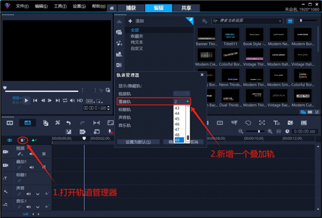322x218 pixels.
Task: Switch to the 共享 tab
Action: (x=186, y=8)
